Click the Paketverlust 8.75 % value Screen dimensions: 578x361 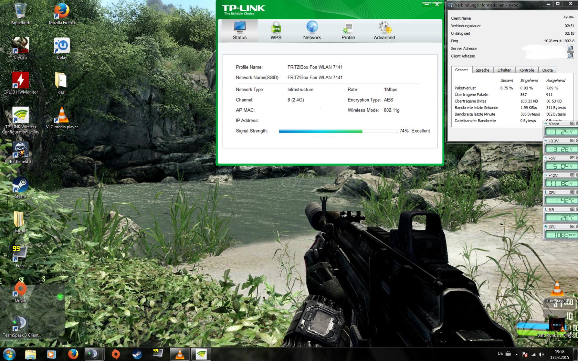506,88
